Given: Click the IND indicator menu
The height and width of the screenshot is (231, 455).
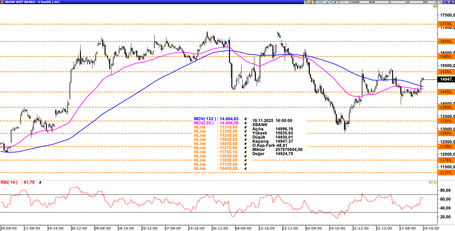Looking at the screenshot, I should [425, 2].
